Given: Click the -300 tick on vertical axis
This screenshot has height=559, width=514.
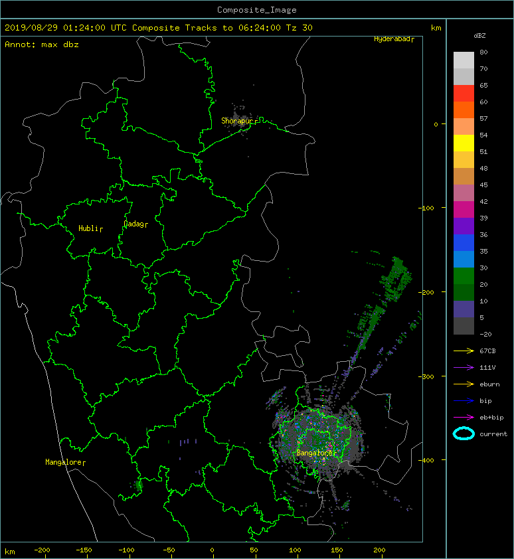Looking at the screenshot, I should (426, 376).
